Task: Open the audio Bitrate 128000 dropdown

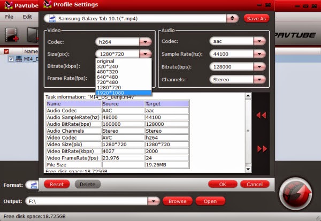Action: pyautogui.click(x=259, y=67)
